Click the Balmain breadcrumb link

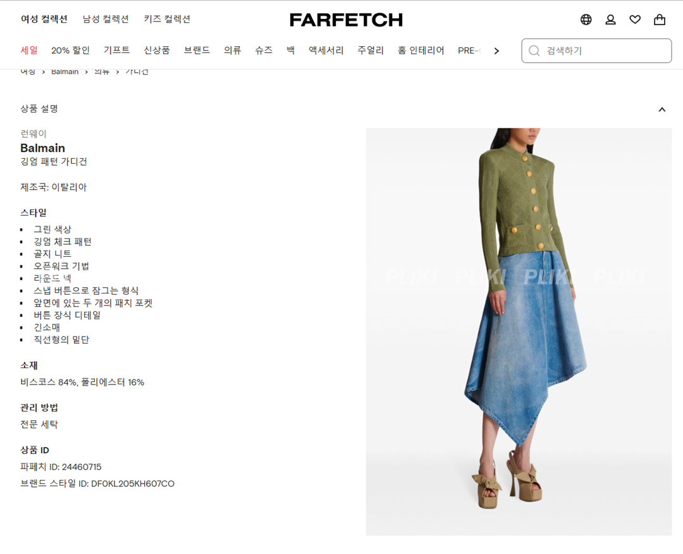(65, 72)
